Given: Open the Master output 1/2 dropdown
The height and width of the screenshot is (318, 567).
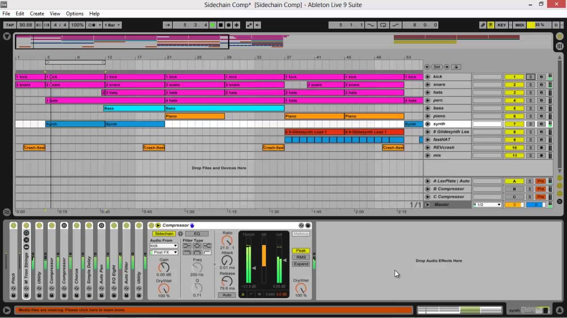Looking at the screenshot, I should 487,204.
